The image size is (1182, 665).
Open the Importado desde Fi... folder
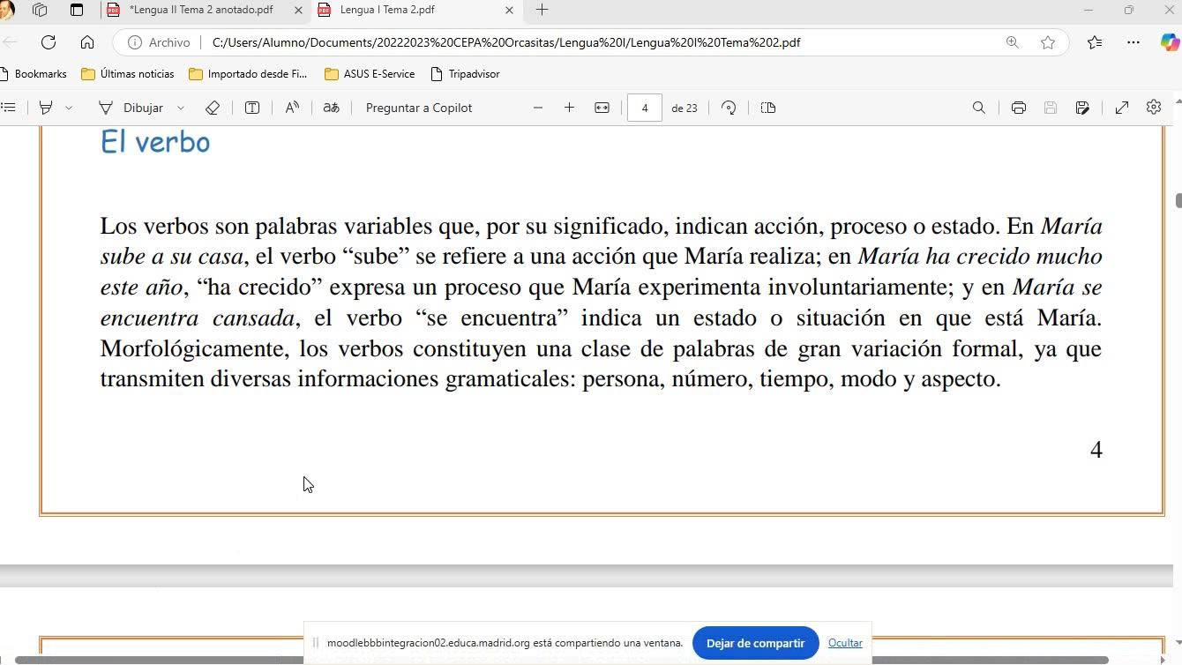coord(248,74)
